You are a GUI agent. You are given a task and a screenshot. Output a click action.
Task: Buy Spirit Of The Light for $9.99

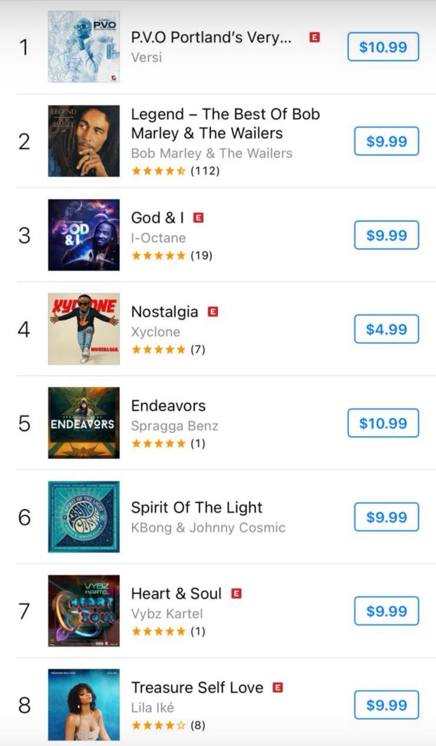coord(386,517)
